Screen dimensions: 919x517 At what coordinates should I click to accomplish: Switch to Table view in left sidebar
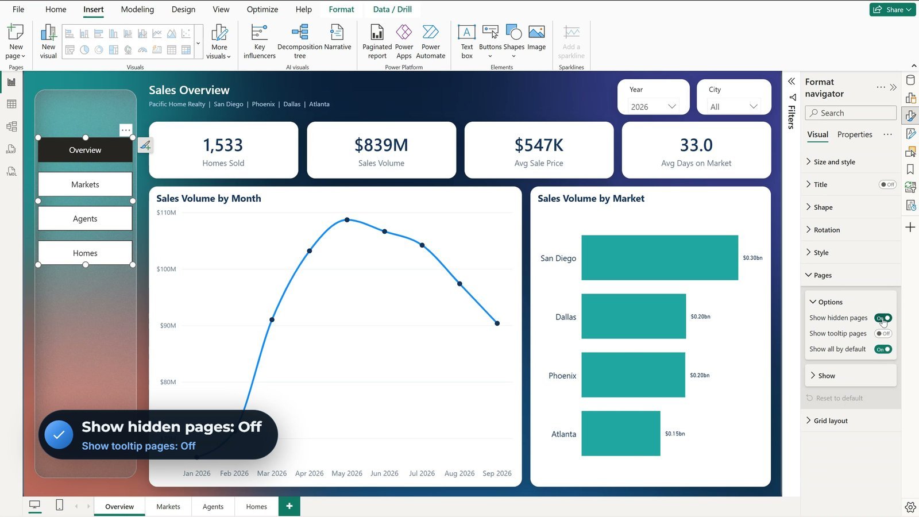coord(11,104)
